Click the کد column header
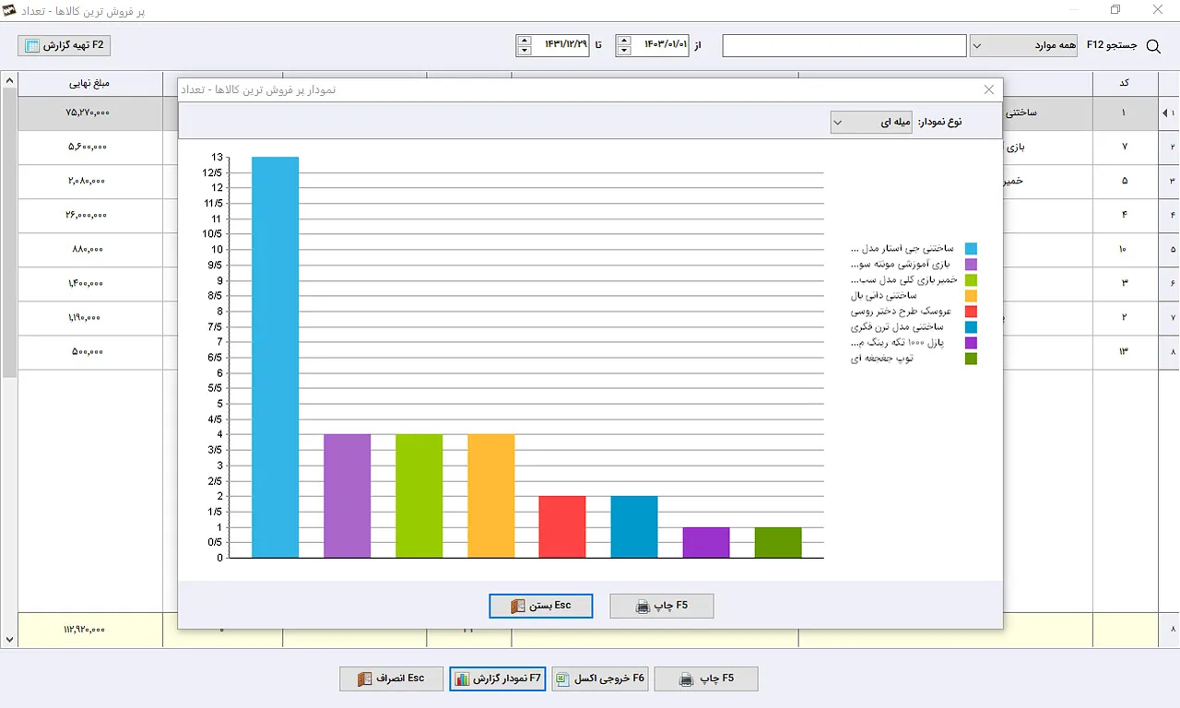The image size is (1180, 708). pos(1124,83)
